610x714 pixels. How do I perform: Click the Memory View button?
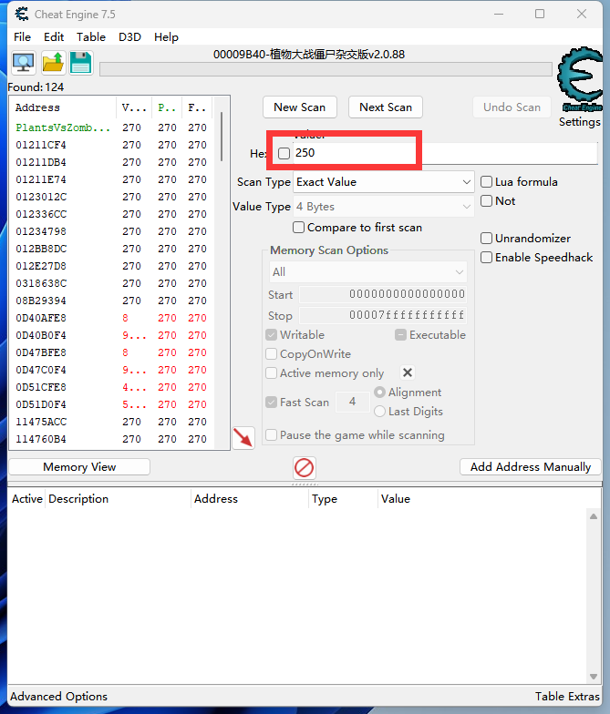tap(79, 467)
